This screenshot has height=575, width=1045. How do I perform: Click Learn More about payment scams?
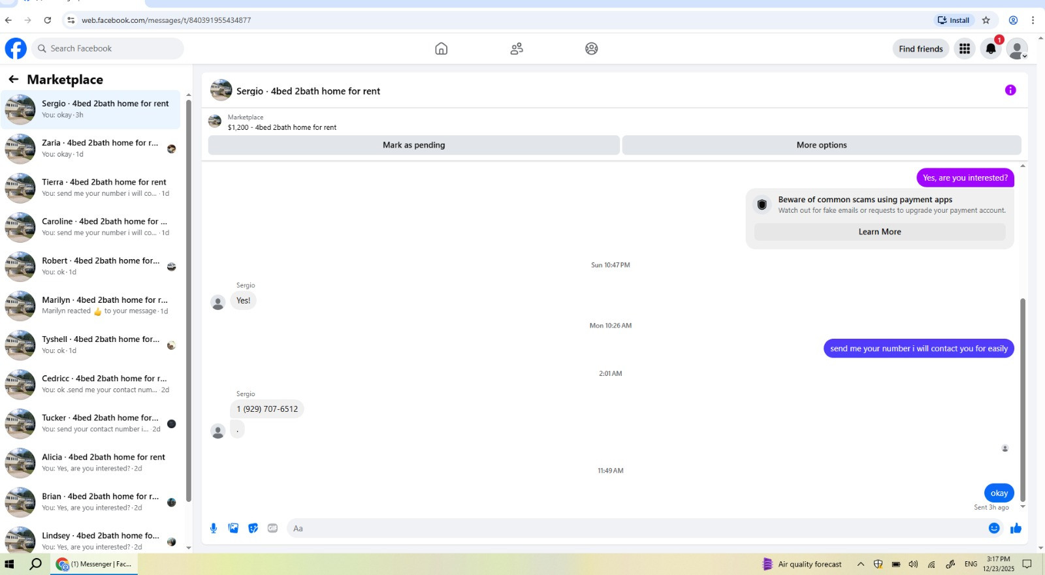[x=880, y=232]
